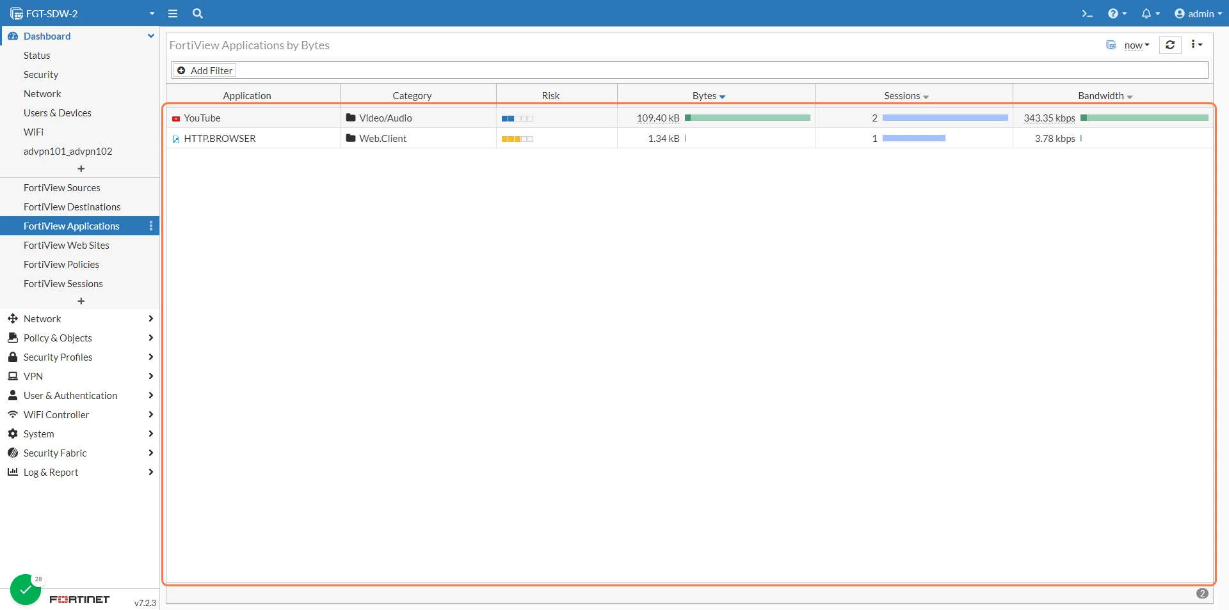Click the 3.78 kbps bandwidth value
This screenshot has height=610, width=1229.
[x=1055, y=138]
